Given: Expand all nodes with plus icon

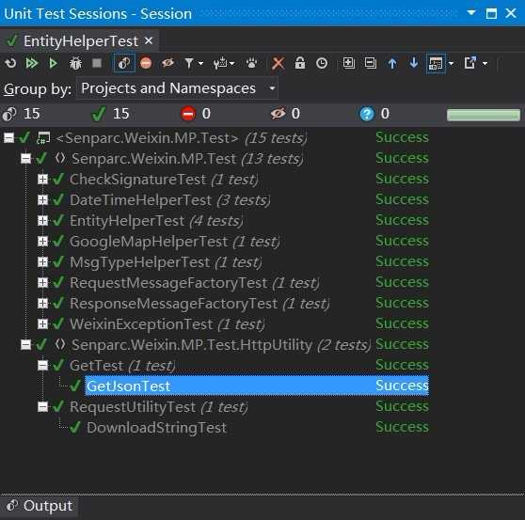Looking at the screenshot, I should click(349, 63).
